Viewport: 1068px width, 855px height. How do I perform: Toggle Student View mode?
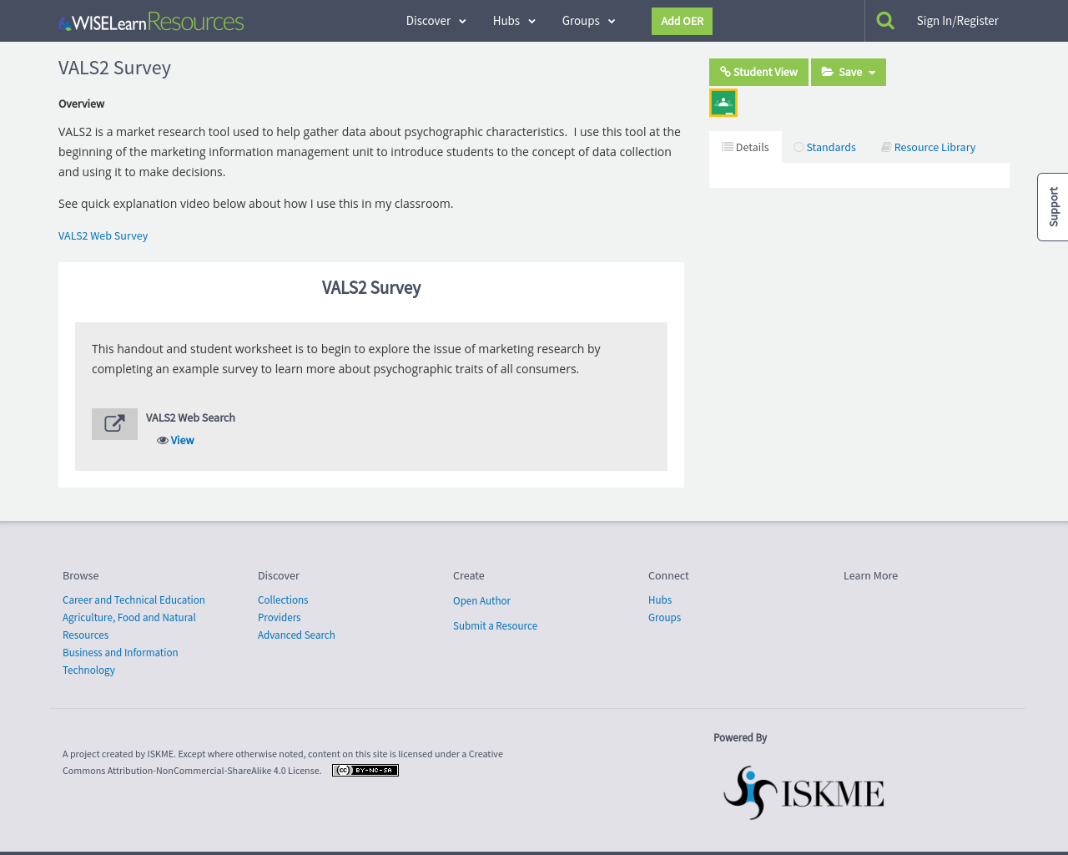[758, 73]
